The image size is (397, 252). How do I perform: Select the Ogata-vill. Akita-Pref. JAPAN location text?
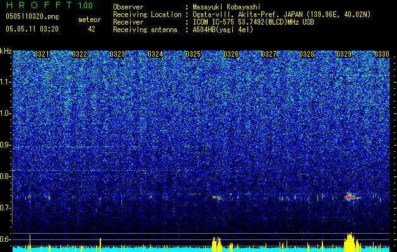click(x=281, y=14)
